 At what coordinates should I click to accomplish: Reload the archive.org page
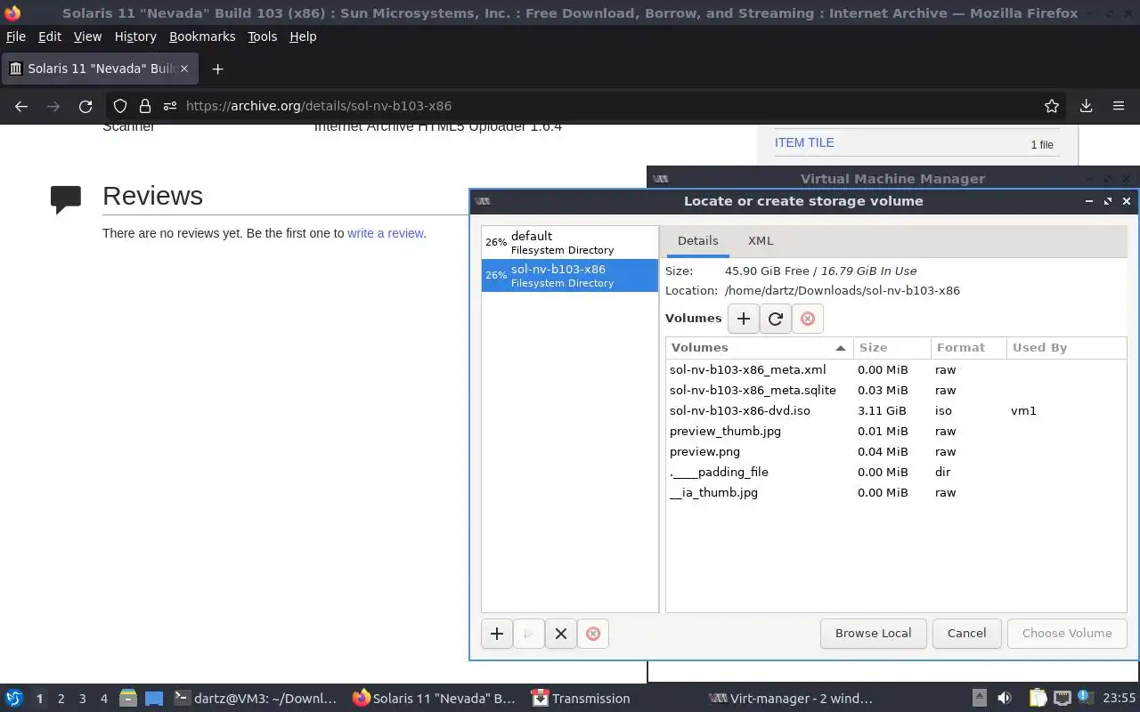(x=85, y=106)
